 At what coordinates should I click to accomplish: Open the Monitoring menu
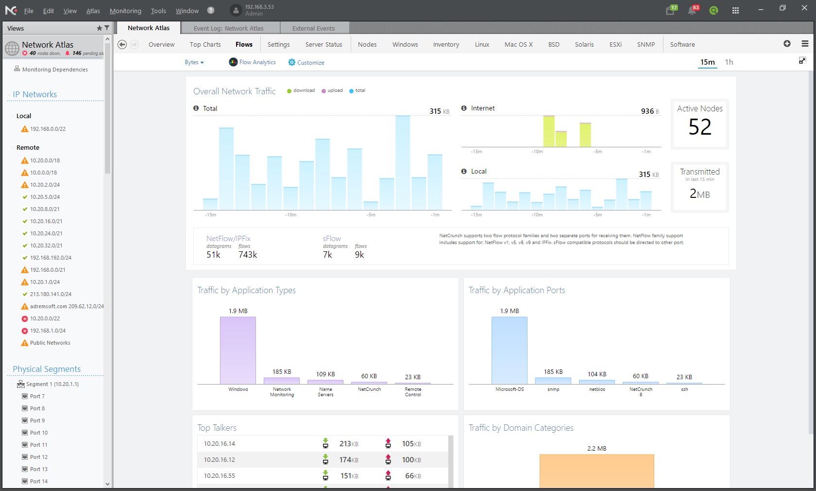[125, 11]
